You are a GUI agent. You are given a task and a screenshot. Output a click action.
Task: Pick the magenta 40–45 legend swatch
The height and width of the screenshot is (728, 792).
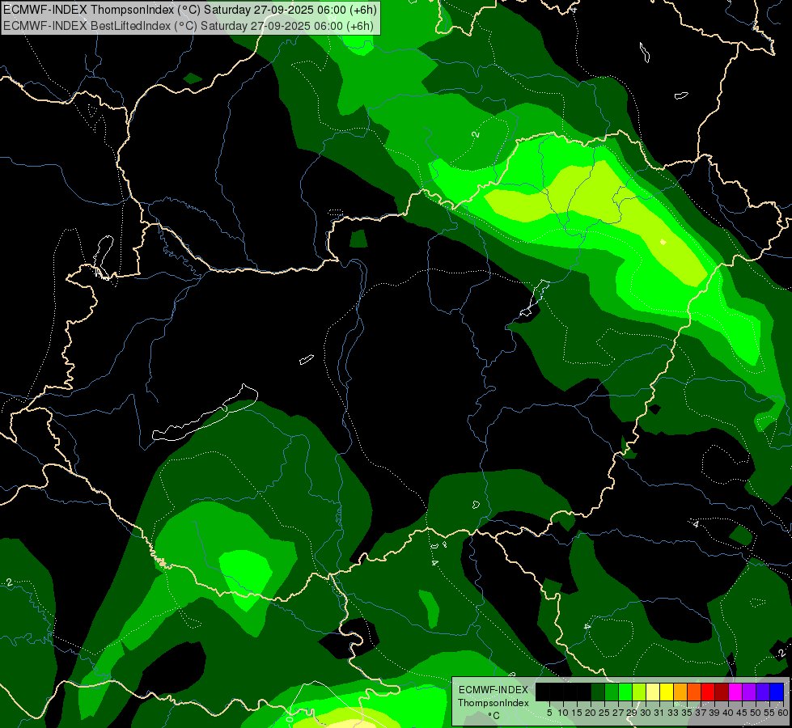click(x=735, y=692)
